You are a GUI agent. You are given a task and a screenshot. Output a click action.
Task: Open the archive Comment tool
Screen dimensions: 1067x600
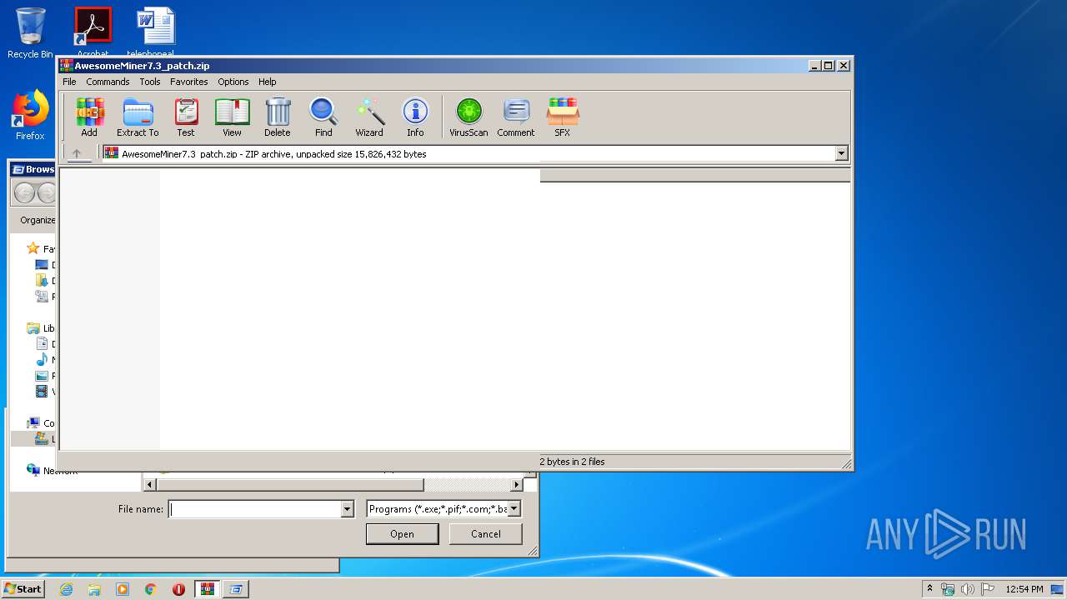tap(516, 117)
